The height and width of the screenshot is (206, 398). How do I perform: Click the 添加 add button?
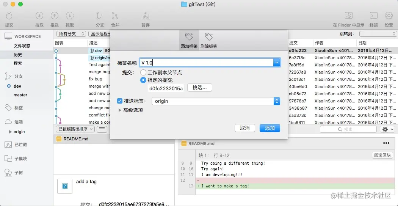(x=270, y=128)
